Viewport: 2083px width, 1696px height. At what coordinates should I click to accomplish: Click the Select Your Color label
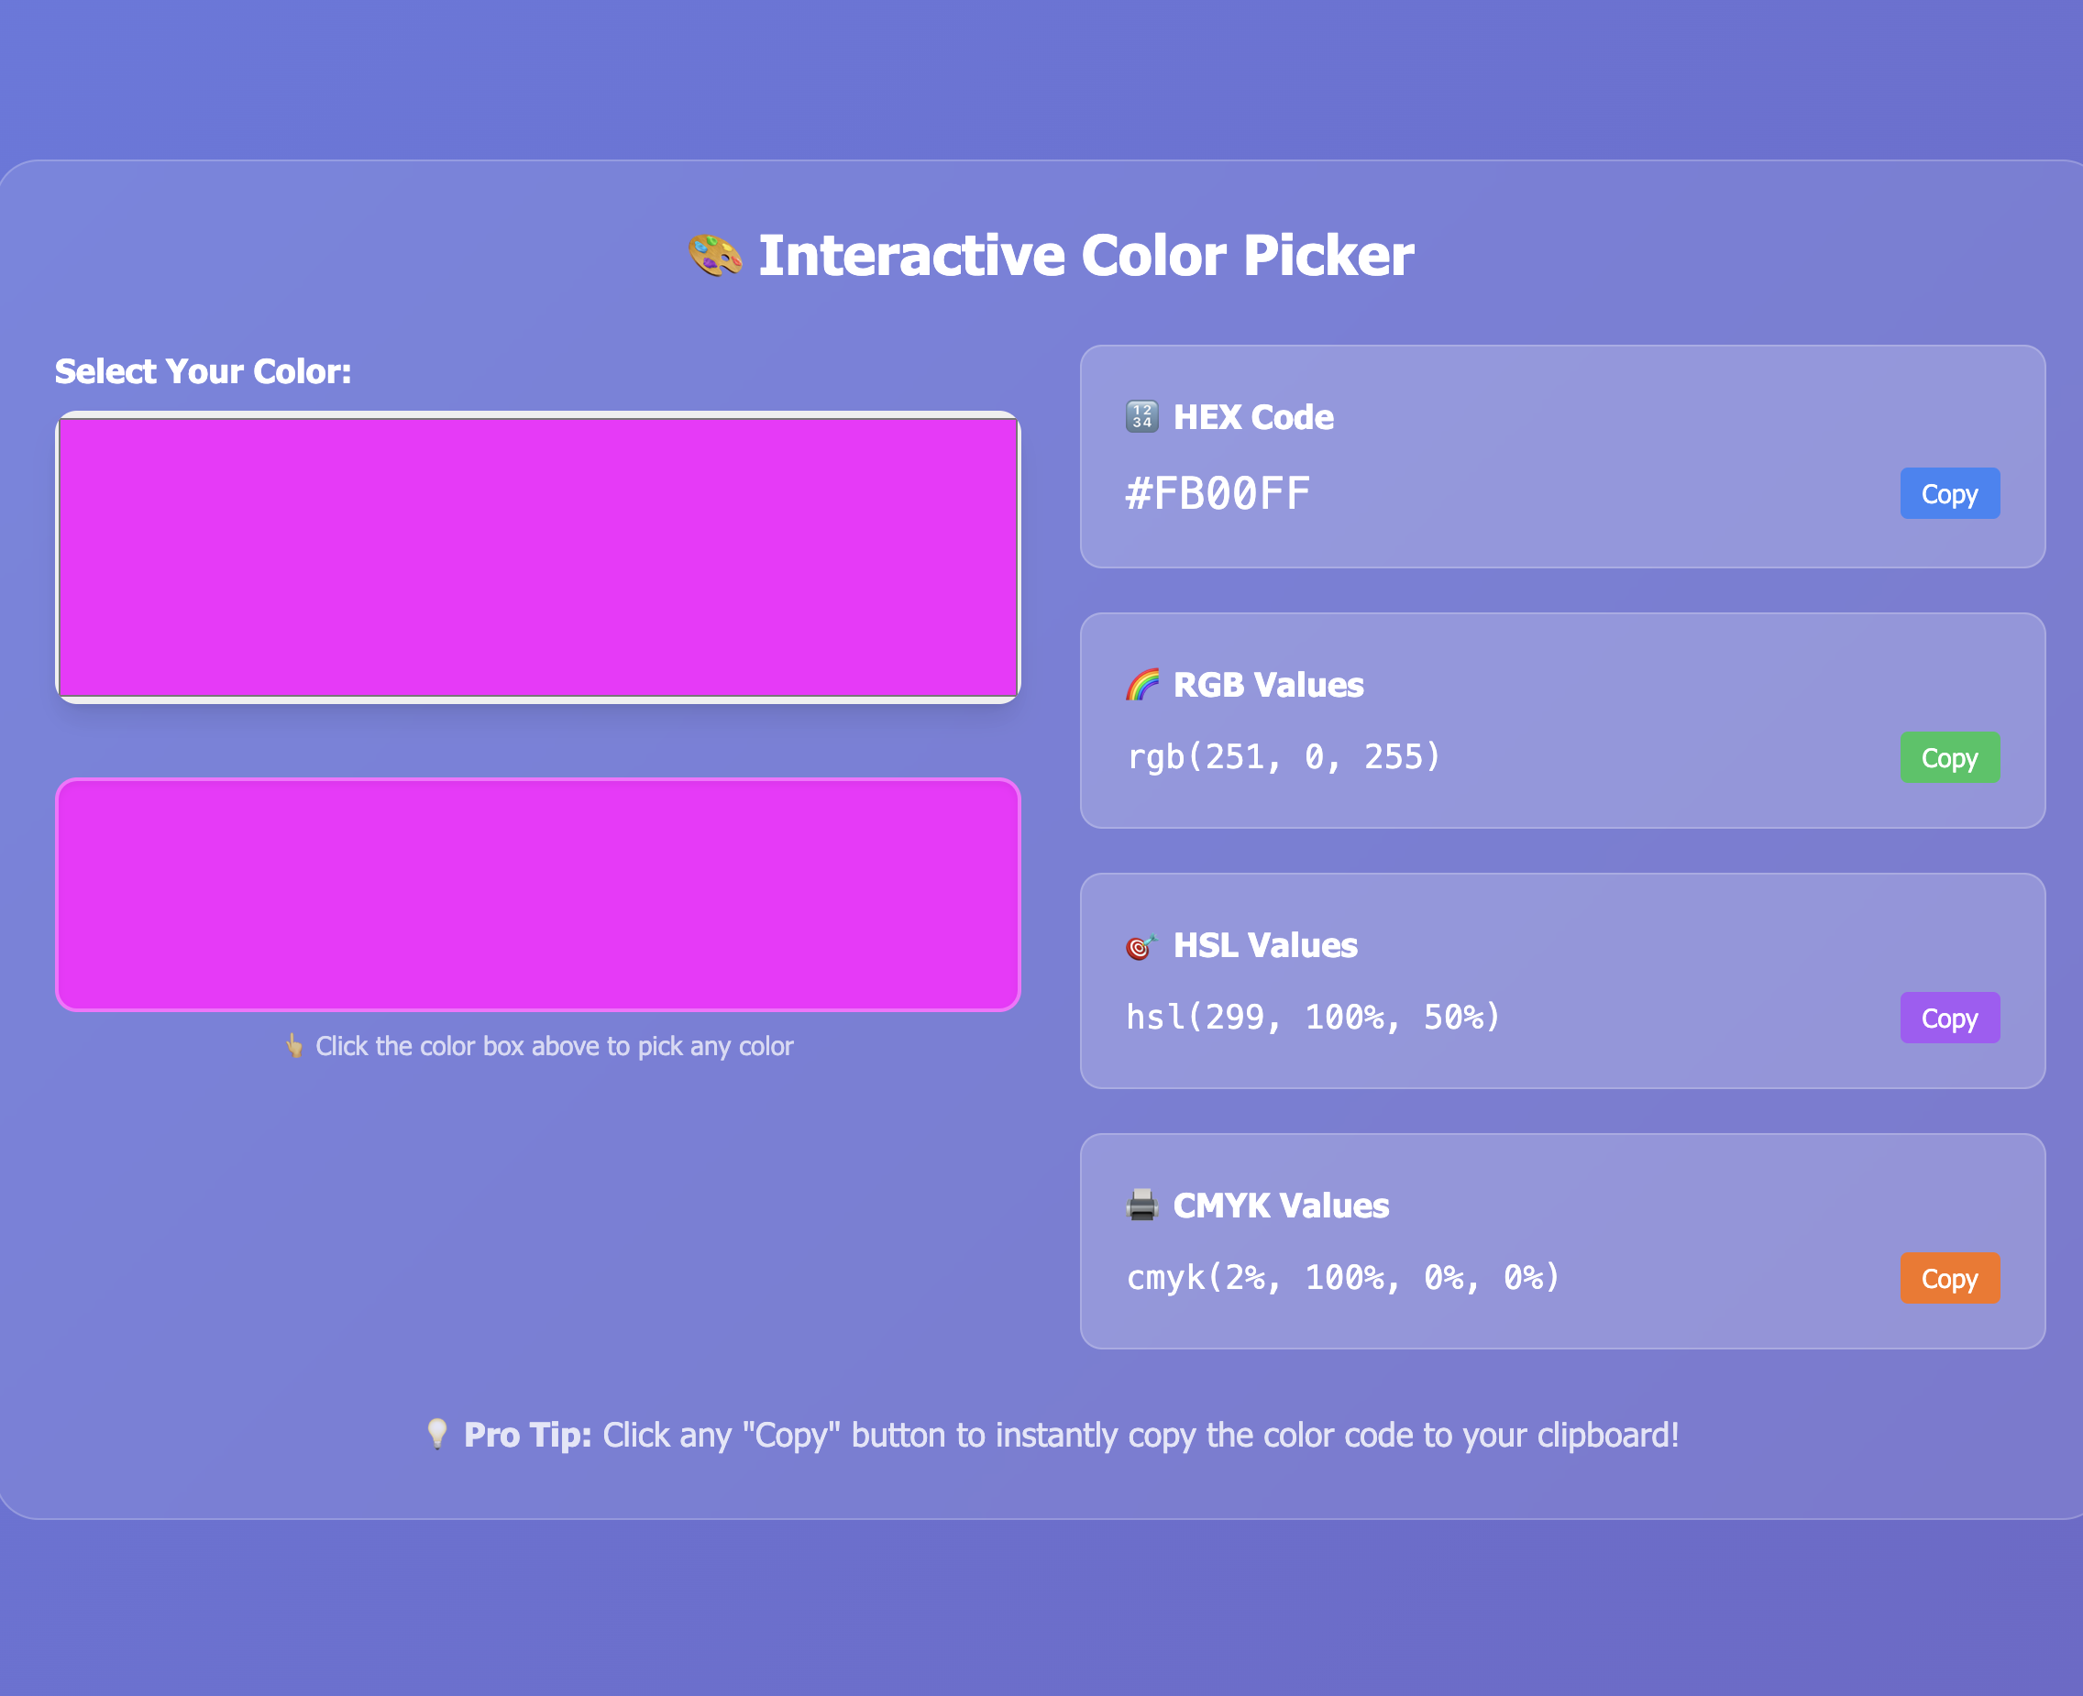point(204,371)
